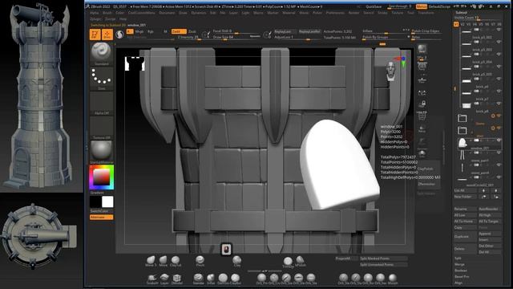Screen dimensions: 513x289
Task: Toggle the Mrgb mode
Action: (139, 31)
